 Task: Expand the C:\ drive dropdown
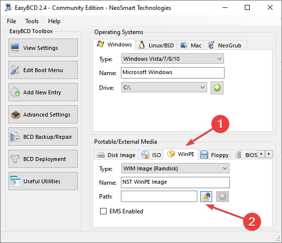click(x=164, y=87)
